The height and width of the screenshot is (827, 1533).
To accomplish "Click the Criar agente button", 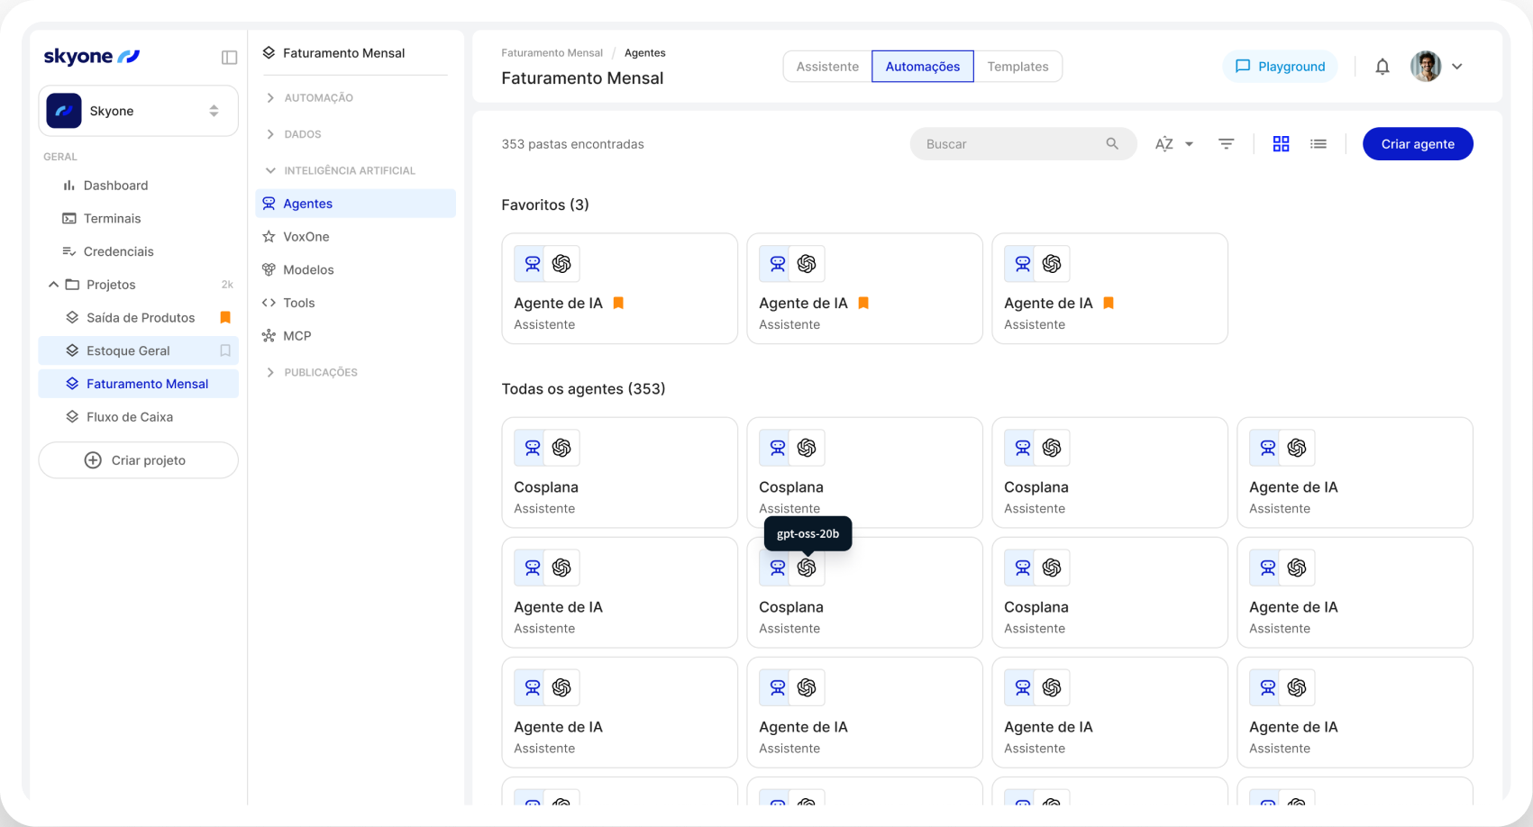I will point(1417,144).
